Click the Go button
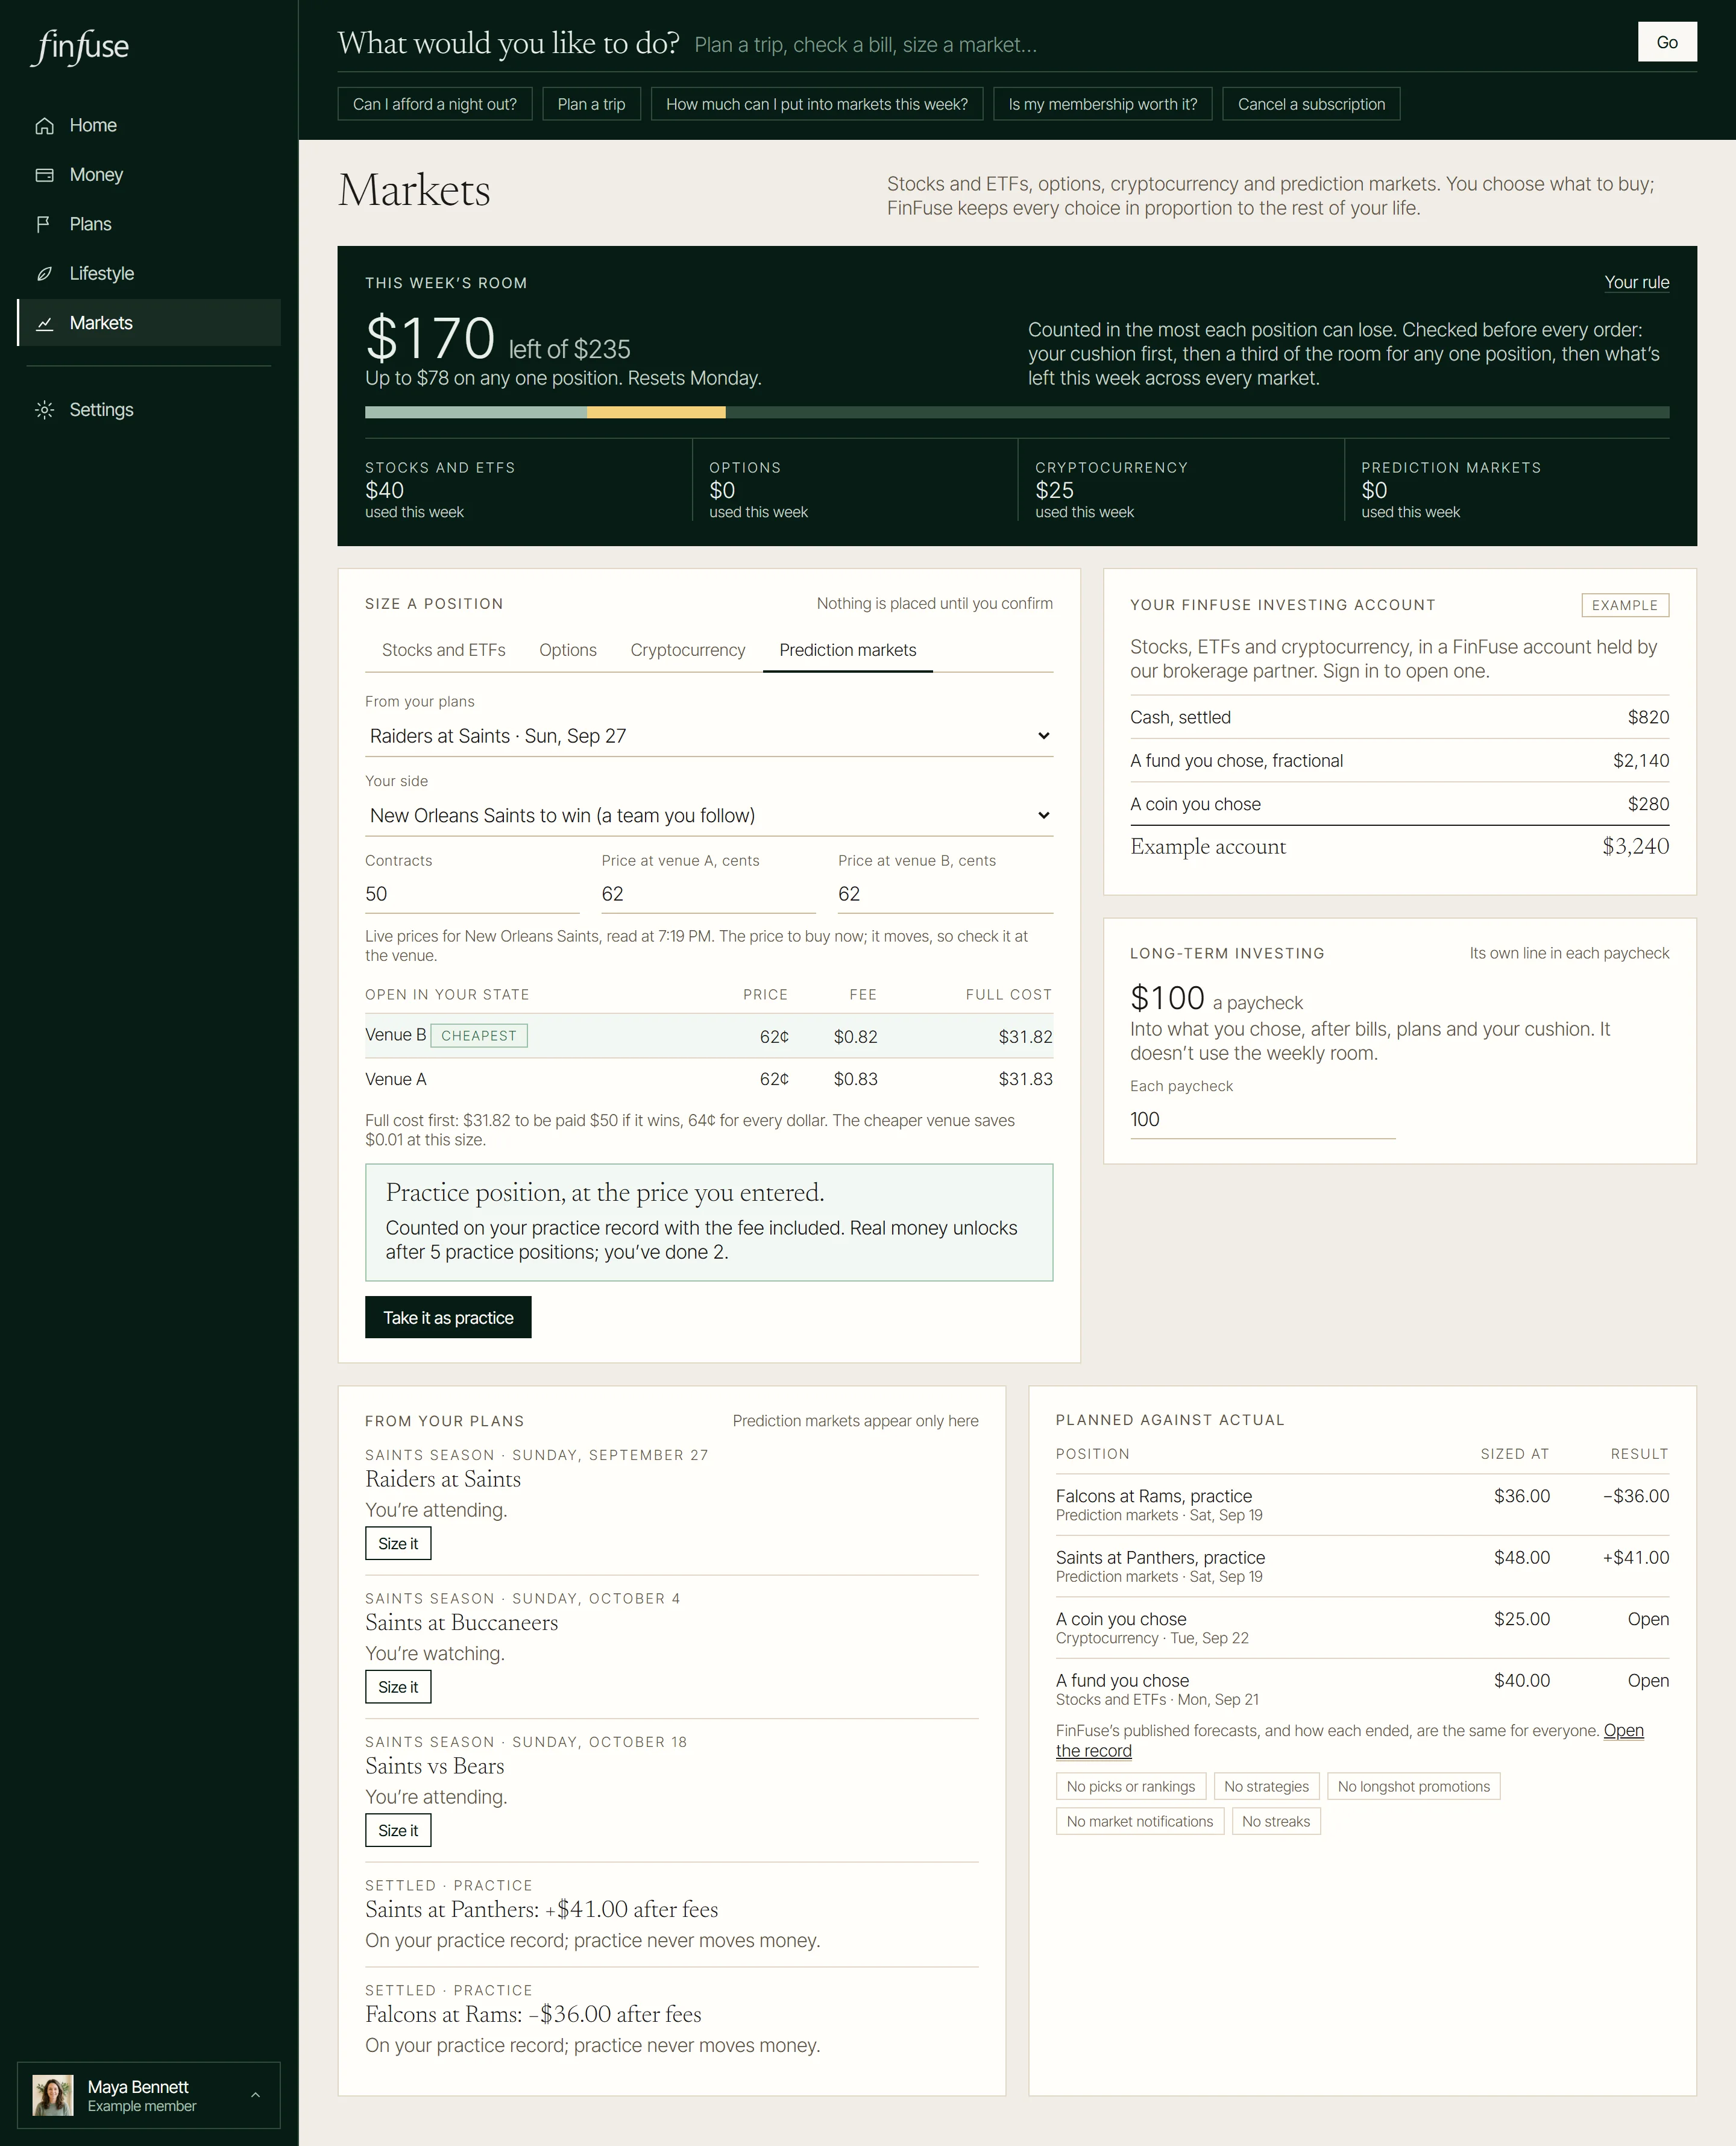This screenshot has width=1736, height=2146. click(1667, 42)
